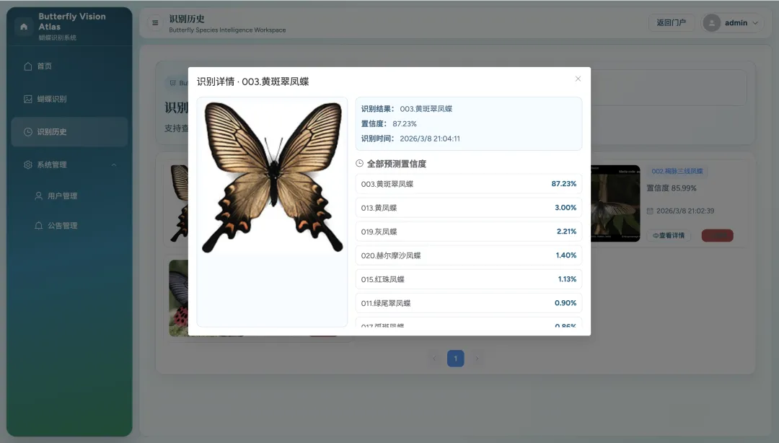Click the image icon beside 蝶蝶识别

pos(28,99)
